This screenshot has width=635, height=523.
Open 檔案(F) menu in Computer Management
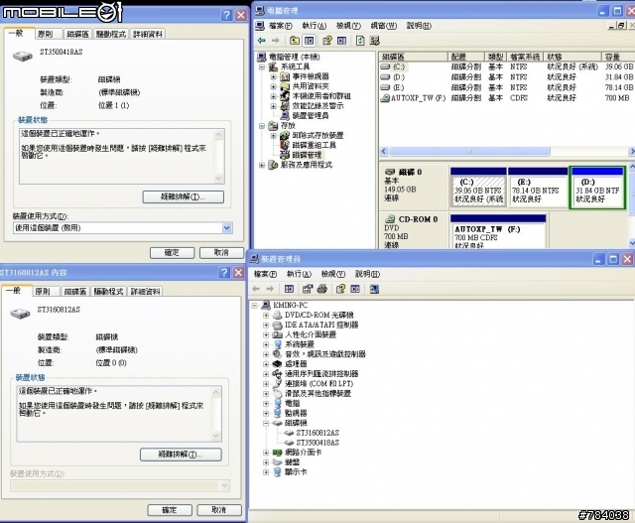click(280, 26)
